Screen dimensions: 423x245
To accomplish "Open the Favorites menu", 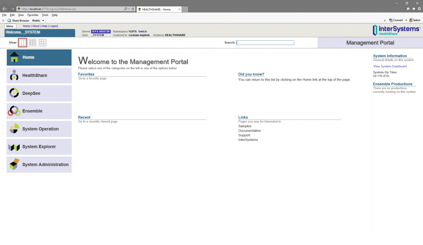I will tap(33, 15).
